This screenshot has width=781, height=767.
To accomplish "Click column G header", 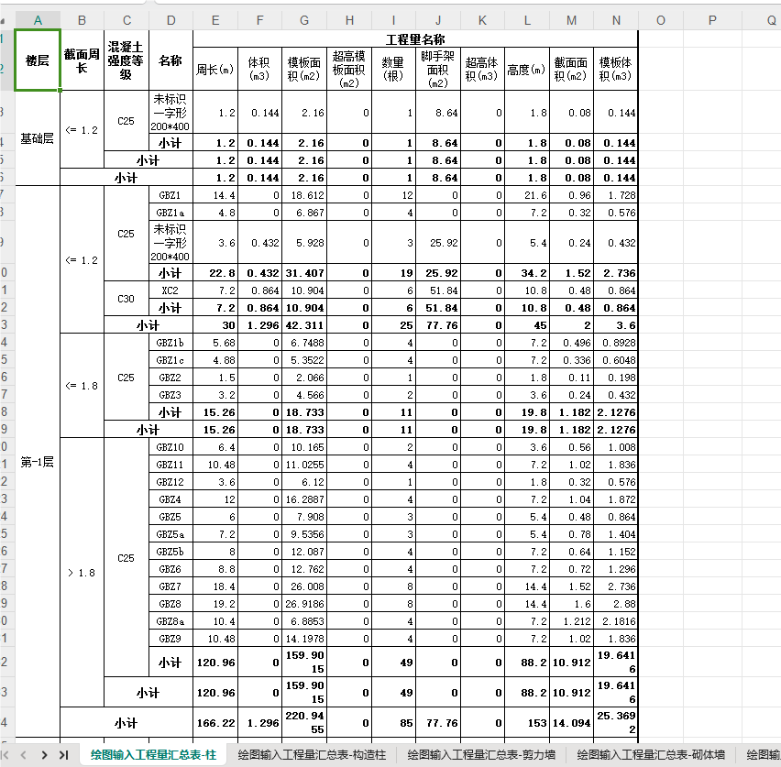I will point(304,20).
